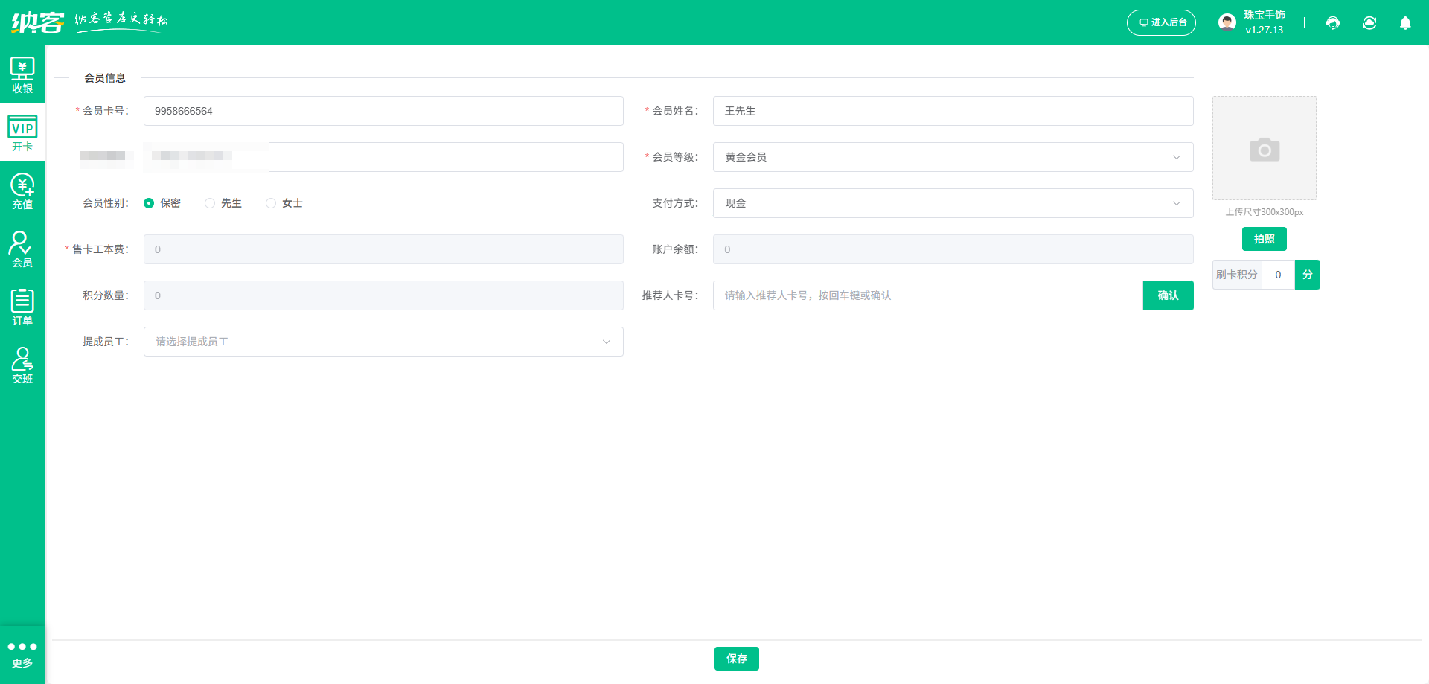Expand the 提成员工 employee dropdown
The image size is (1429, 684).
pyautogui.click(x=383, y=342)
